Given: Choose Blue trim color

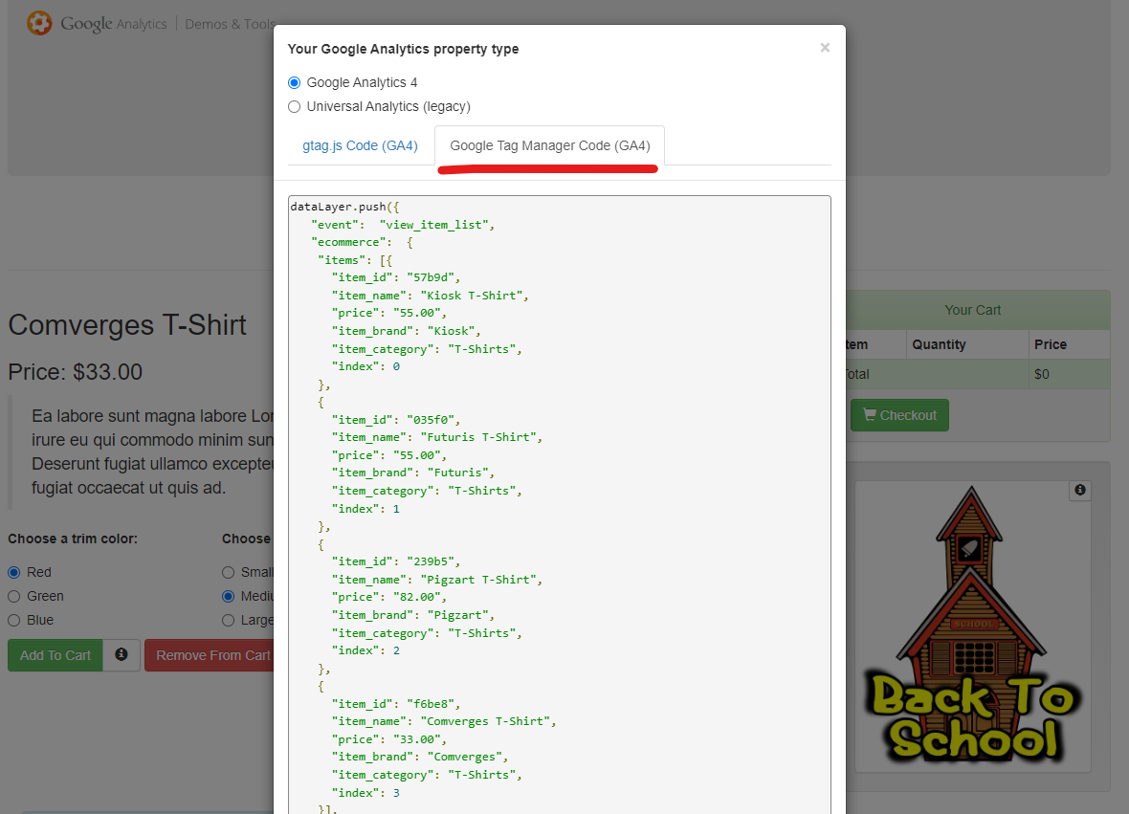Looking at the screenshot, I should point(13,620).
